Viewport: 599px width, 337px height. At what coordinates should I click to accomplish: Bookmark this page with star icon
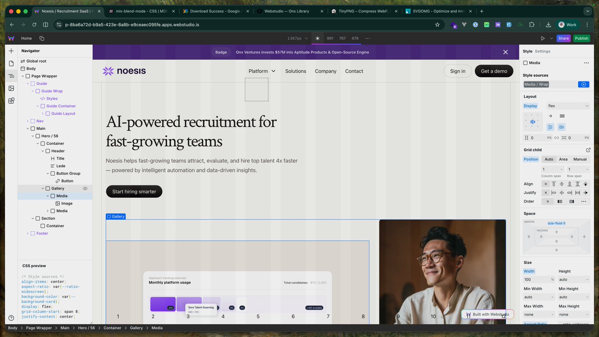pyautogui.click(x=437, y=24)
